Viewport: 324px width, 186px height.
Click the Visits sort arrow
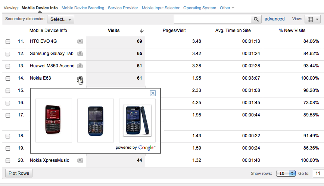142,31
